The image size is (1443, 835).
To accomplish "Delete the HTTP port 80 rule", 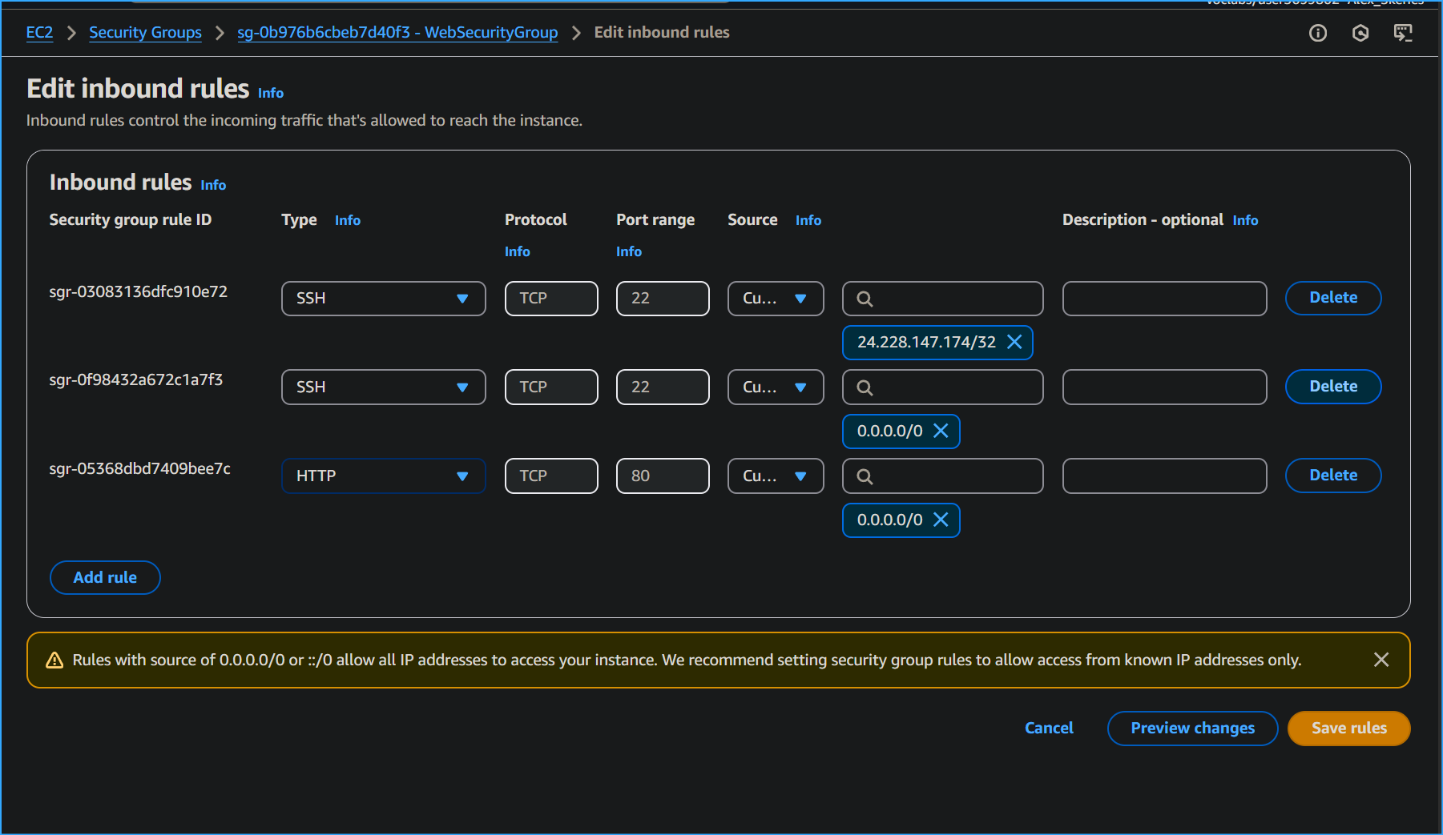I will pos(1332,475).
